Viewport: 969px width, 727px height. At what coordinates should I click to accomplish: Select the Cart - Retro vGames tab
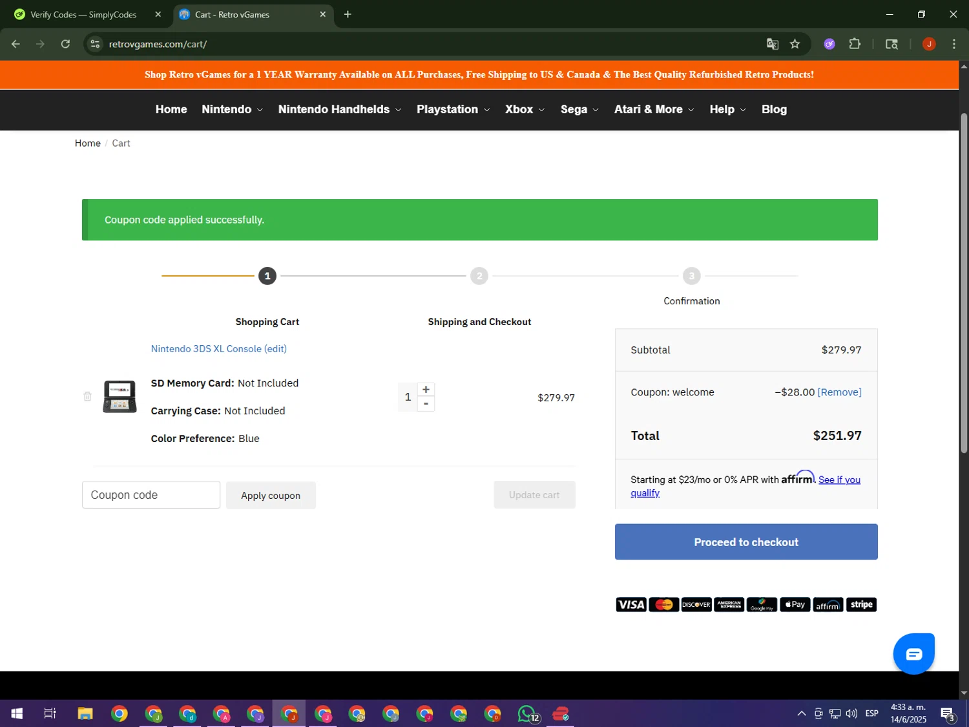(253, 14)
